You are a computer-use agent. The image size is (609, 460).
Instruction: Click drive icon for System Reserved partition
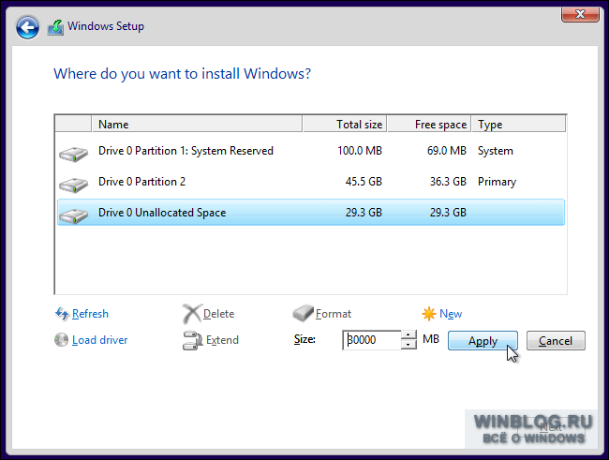[x=73, y=154]
